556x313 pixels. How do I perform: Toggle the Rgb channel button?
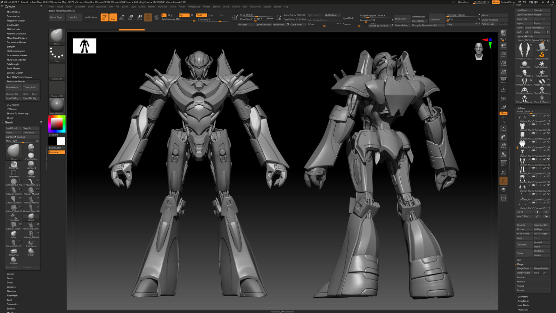[x=184, y=15]
